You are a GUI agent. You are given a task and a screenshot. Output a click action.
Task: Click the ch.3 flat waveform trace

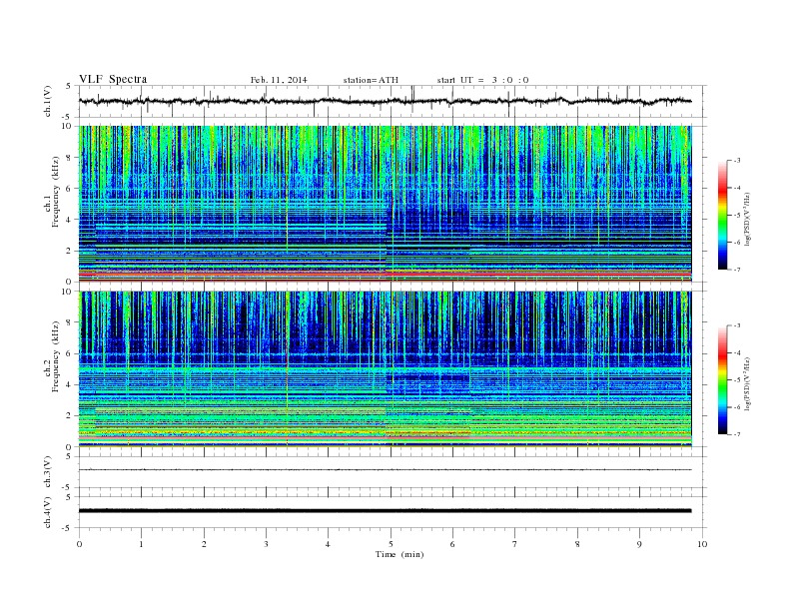click(x=386, y=470)
